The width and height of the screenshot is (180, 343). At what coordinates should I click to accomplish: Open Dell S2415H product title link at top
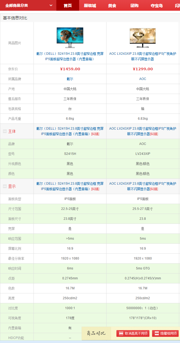[70, 56]
